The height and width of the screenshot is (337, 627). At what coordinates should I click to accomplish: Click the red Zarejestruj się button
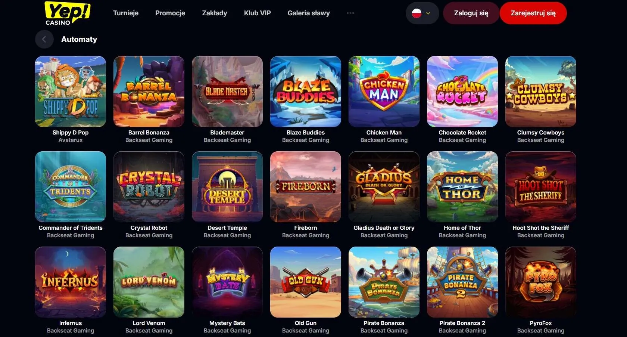(533, 13)
